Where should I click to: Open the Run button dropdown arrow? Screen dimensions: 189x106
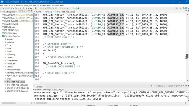click(33, 8)
